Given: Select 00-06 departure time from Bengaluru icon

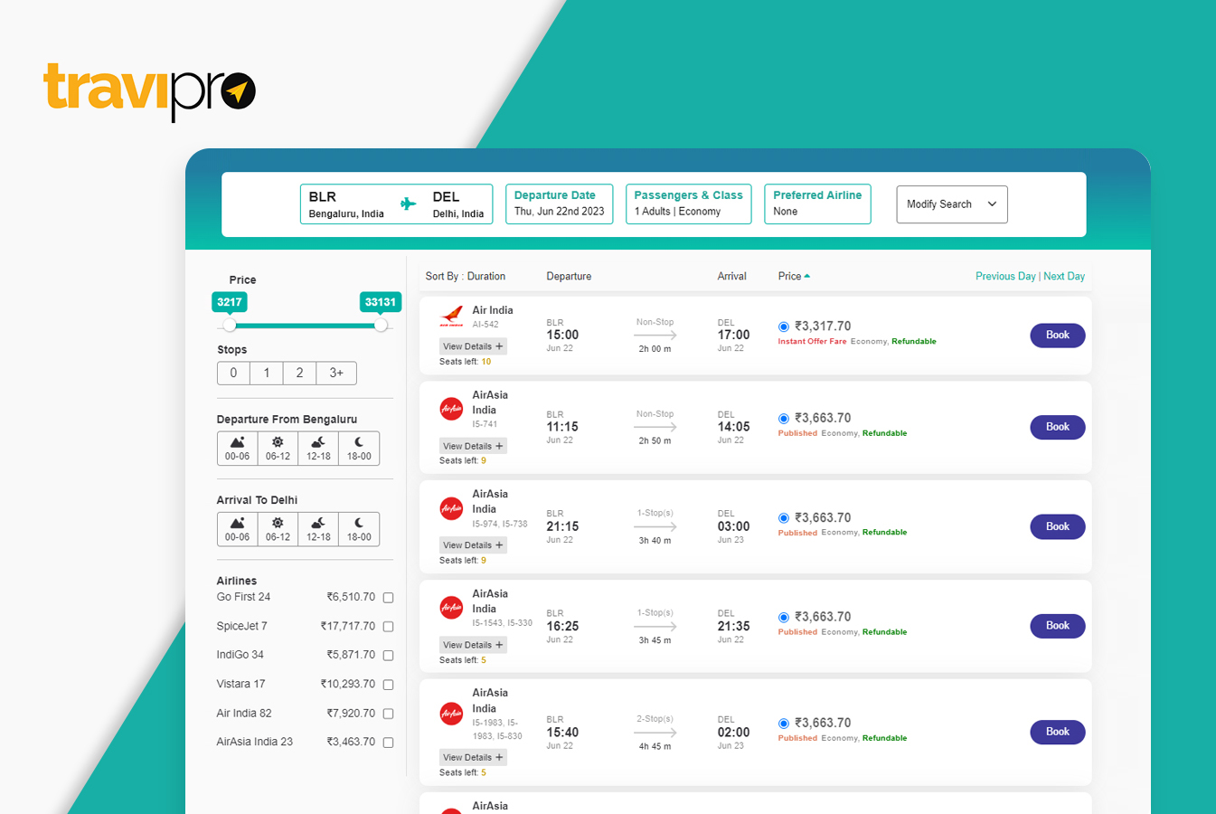Looking at the screenshot, I should 237,449.
